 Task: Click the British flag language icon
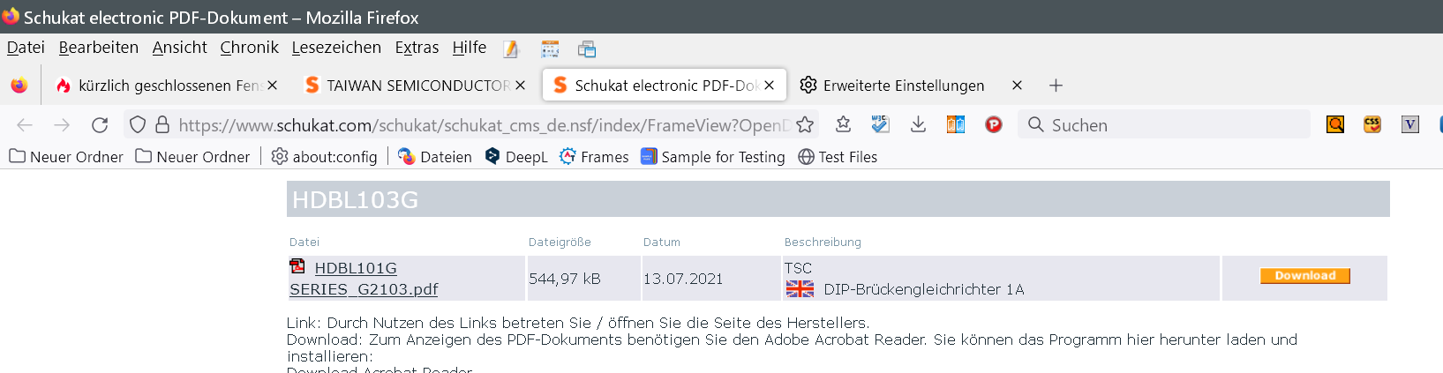tap(800, 289)
